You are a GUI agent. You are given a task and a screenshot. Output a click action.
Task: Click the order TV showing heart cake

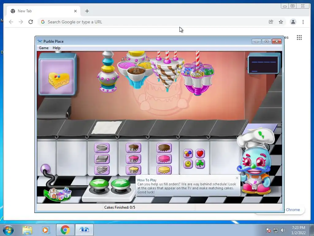(57, 74)
